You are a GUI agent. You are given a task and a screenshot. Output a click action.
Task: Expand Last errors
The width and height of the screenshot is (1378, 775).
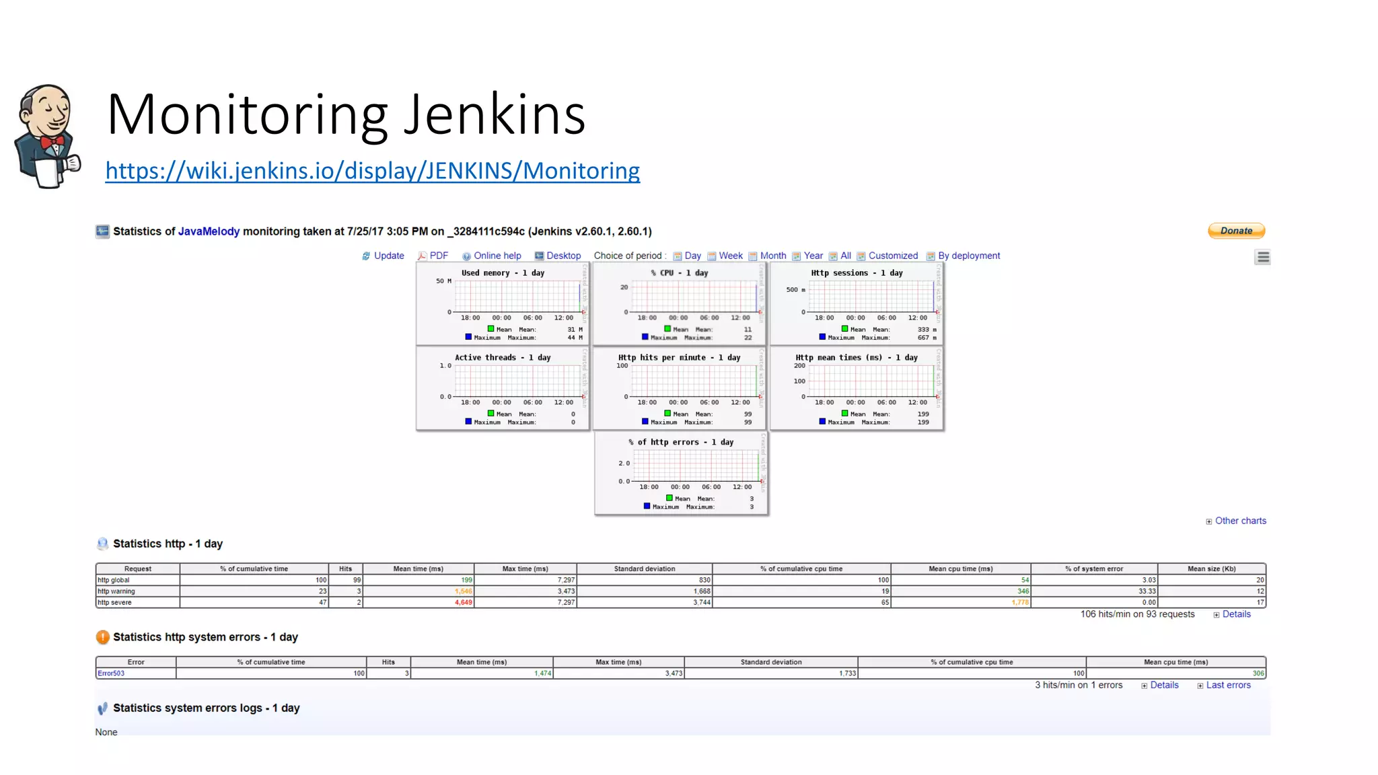coord(1229,685)
